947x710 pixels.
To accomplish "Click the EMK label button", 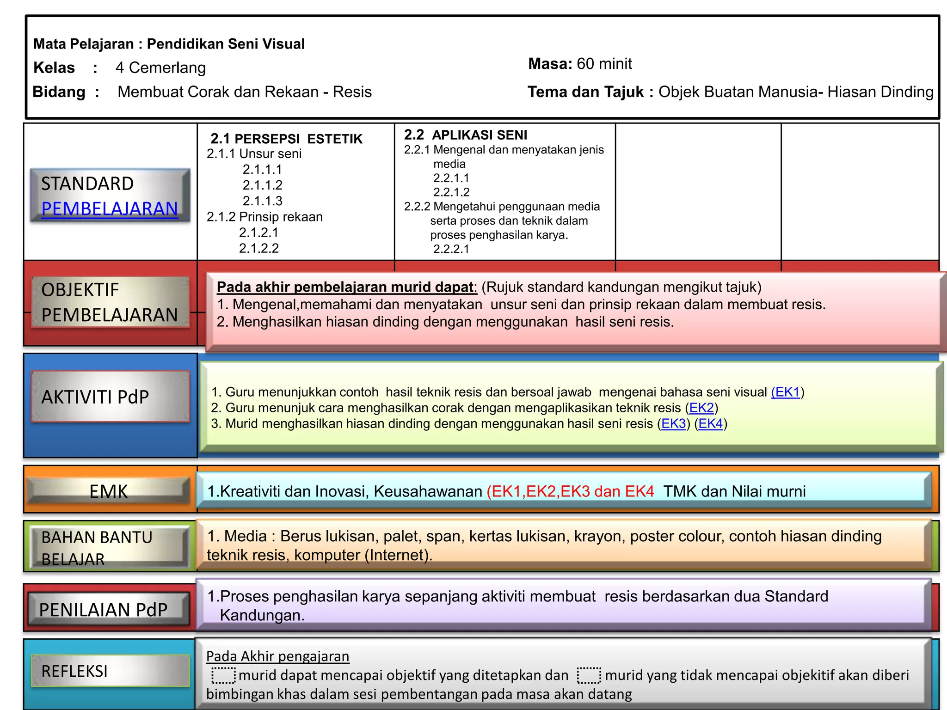I will (x=108, y=491).
